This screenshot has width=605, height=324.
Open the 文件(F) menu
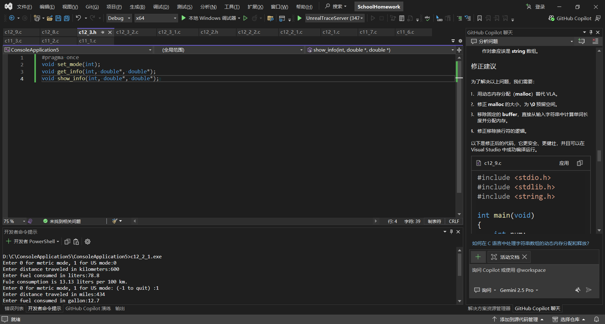(24, 7)
